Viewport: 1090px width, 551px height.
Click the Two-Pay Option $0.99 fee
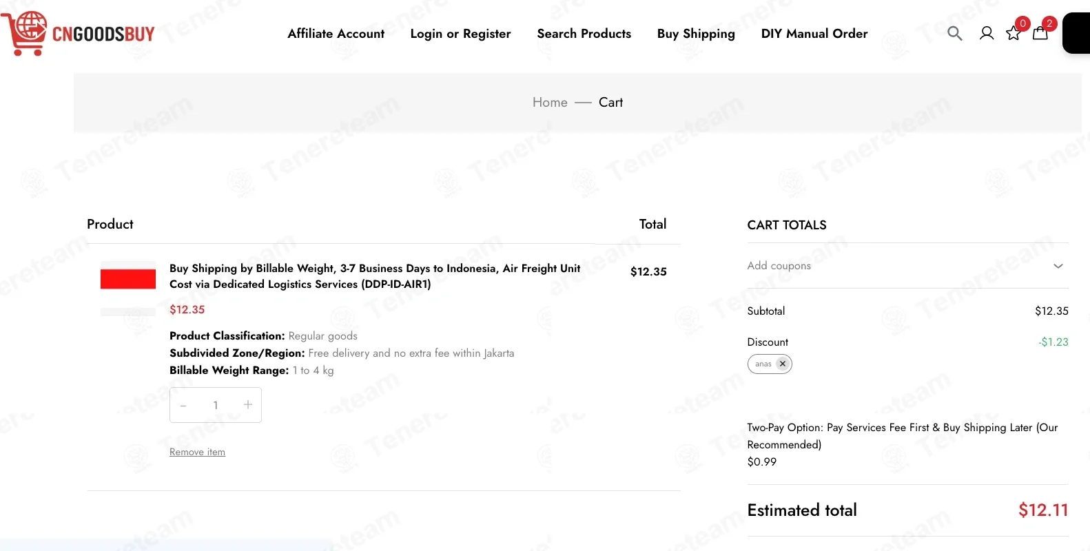click(762, 462)
